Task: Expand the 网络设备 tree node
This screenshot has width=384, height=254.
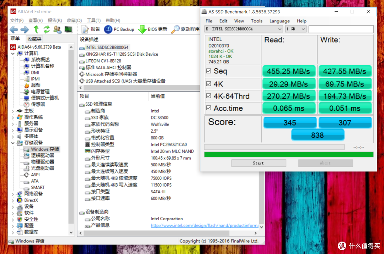Action: click(13, 194)
